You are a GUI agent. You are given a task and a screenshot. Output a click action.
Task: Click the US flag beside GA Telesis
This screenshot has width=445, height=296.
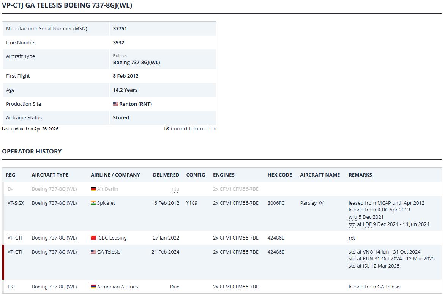click(93, 252)
